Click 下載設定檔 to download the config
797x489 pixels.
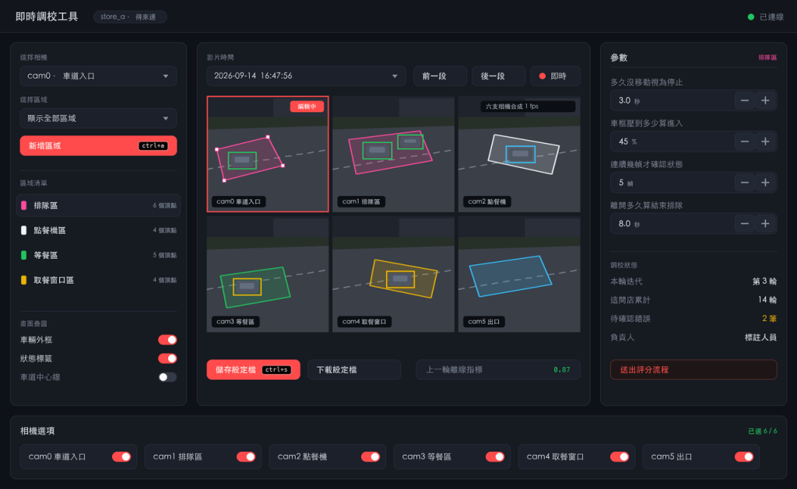point(354,370)
